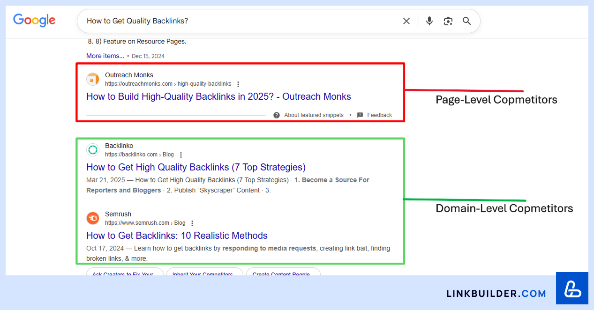Screen dimensions: 594x310
Task: Click the Backlinko favicon
Action: pos(93,150)
